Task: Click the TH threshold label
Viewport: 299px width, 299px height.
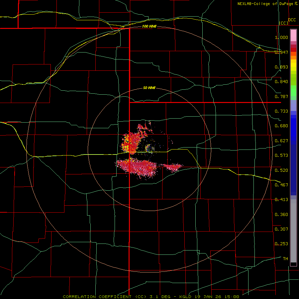Action: click(x=285, y=259)
